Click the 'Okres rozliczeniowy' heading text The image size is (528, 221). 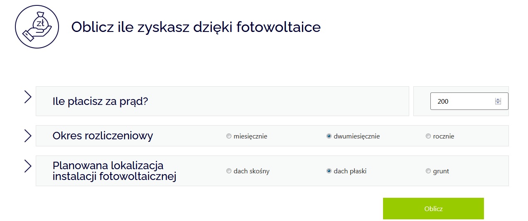tap(103, 136)
